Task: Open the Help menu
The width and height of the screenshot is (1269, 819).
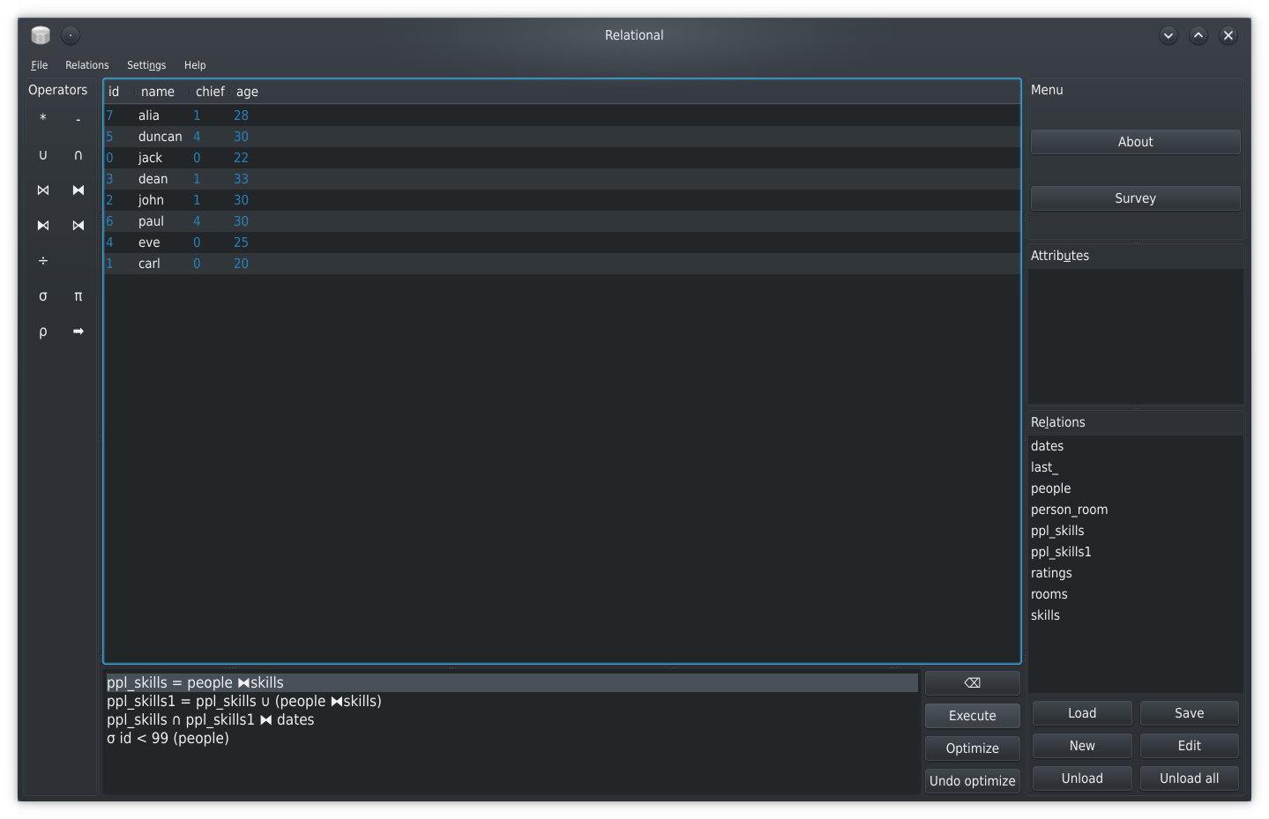Action: [x=195, y=65]
